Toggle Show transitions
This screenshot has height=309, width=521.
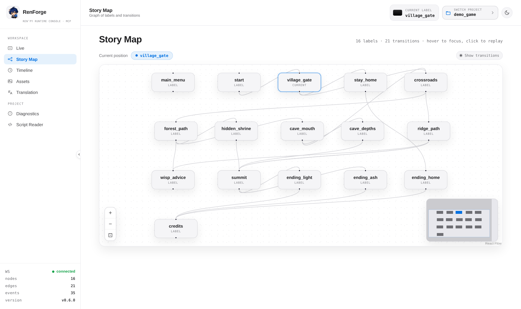(479, 55)
